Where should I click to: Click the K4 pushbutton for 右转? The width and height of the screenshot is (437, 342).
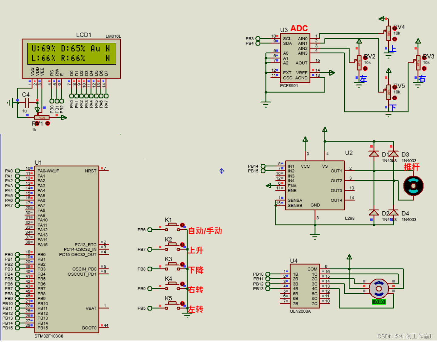pos(172,286)
